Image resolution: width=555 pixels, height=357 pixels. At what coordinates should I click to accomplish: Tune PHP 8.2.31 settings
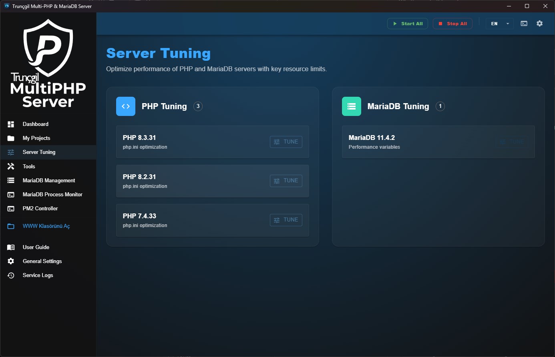point(286,181)
